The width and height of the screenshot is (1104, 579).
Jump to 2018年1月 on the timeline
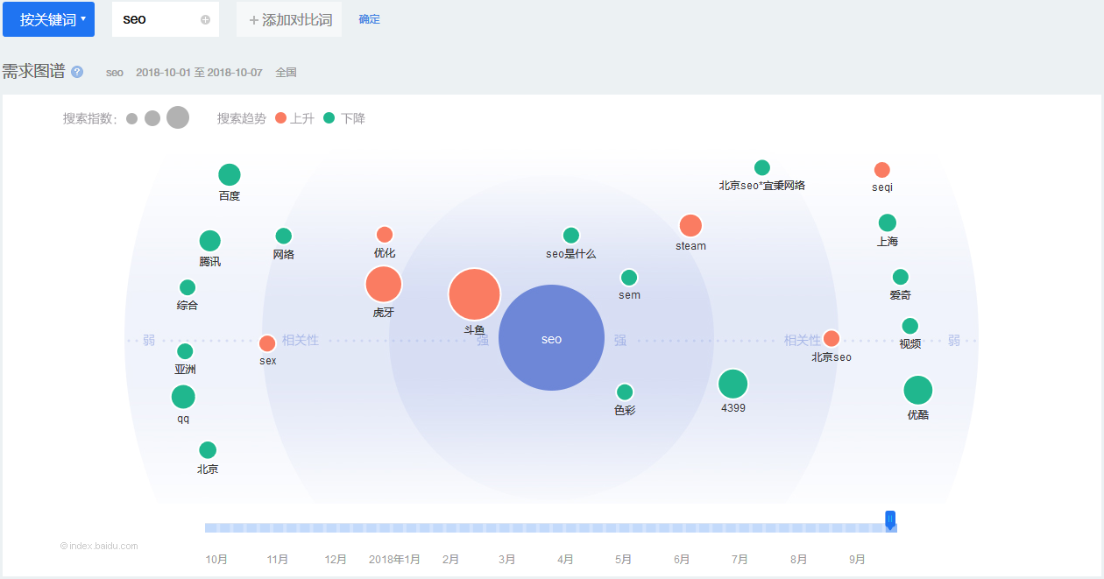coord(394,559)
